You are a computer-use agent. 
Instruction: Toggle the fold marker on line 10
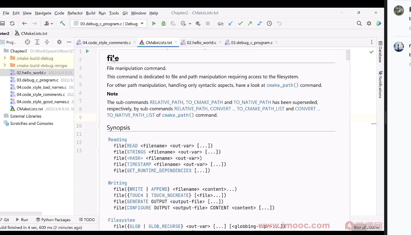point(96,126)
